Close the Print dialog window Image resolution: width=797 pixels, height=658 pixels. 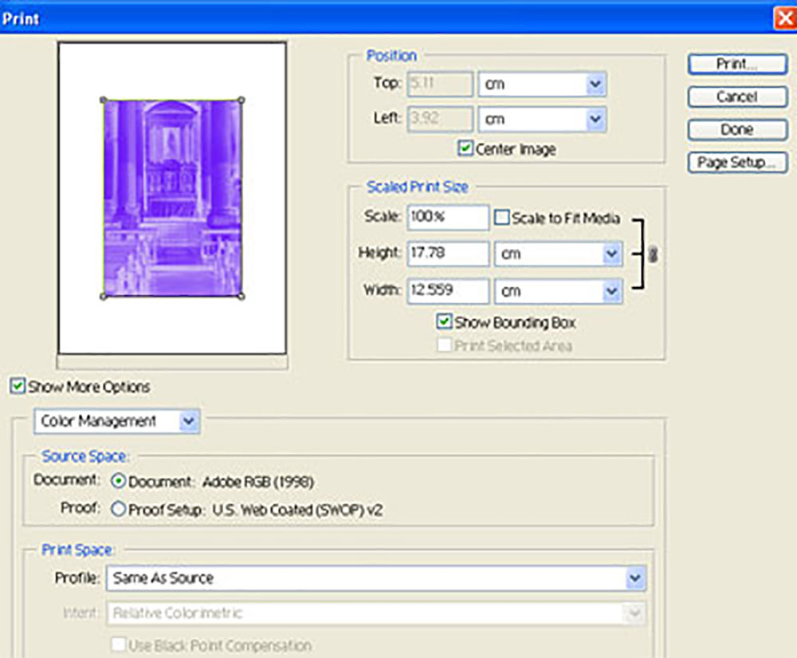coord(785,18)
